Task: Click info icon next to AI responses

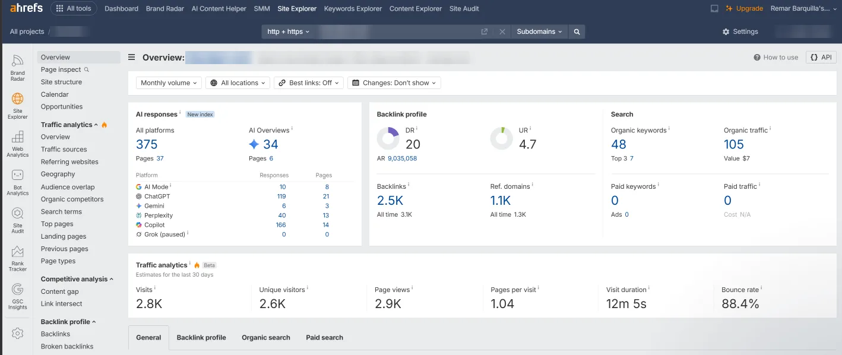Action: (180, 113)
